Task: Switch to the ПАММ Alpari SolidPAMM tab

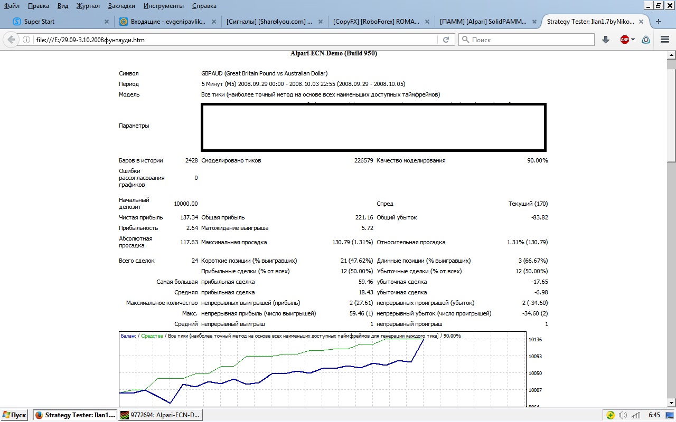Action: coord(489,22)
